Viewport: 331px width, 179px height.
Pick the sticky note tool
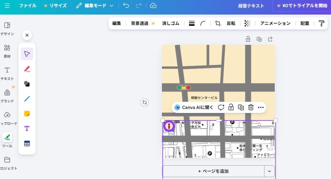click(27, 114)
